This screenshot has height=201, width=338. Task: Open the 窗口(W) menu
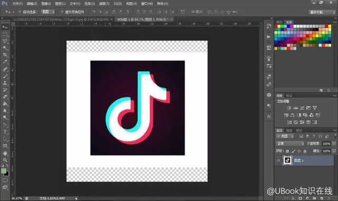click(147, 4)
